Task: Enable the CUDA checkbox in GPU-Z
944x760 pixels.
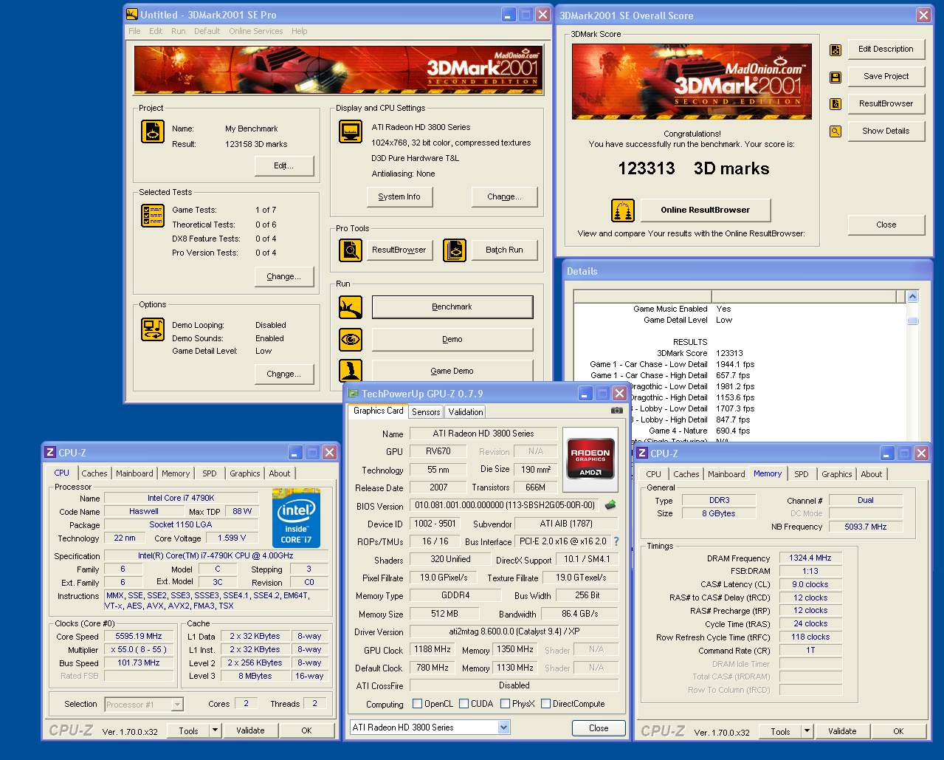Action: tap(464, 704)
